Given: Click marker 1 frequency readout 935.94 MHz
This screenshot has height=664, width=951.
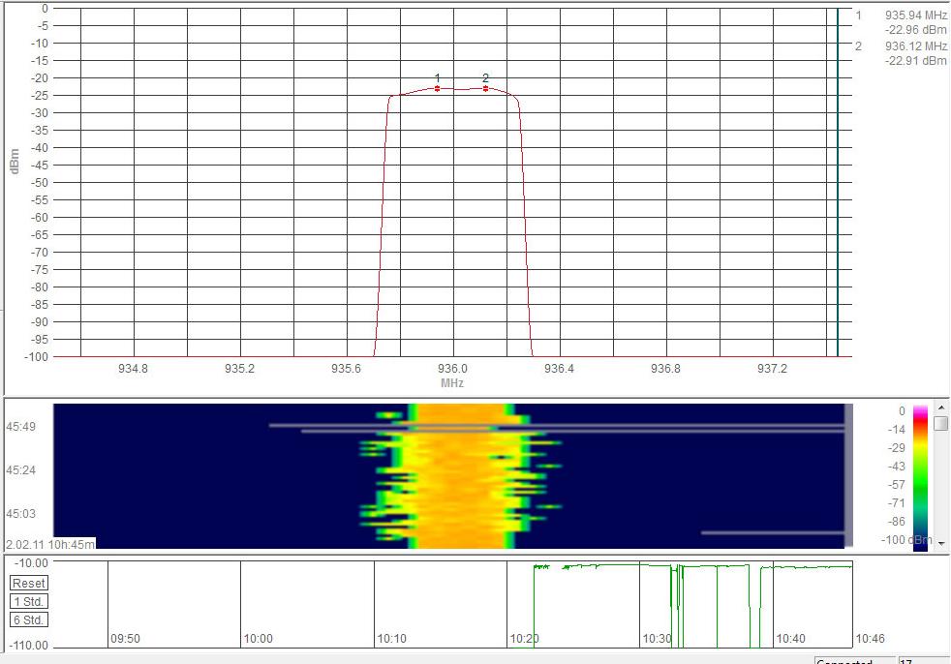Looking at the screenshot, I should [x=915, y=15].
